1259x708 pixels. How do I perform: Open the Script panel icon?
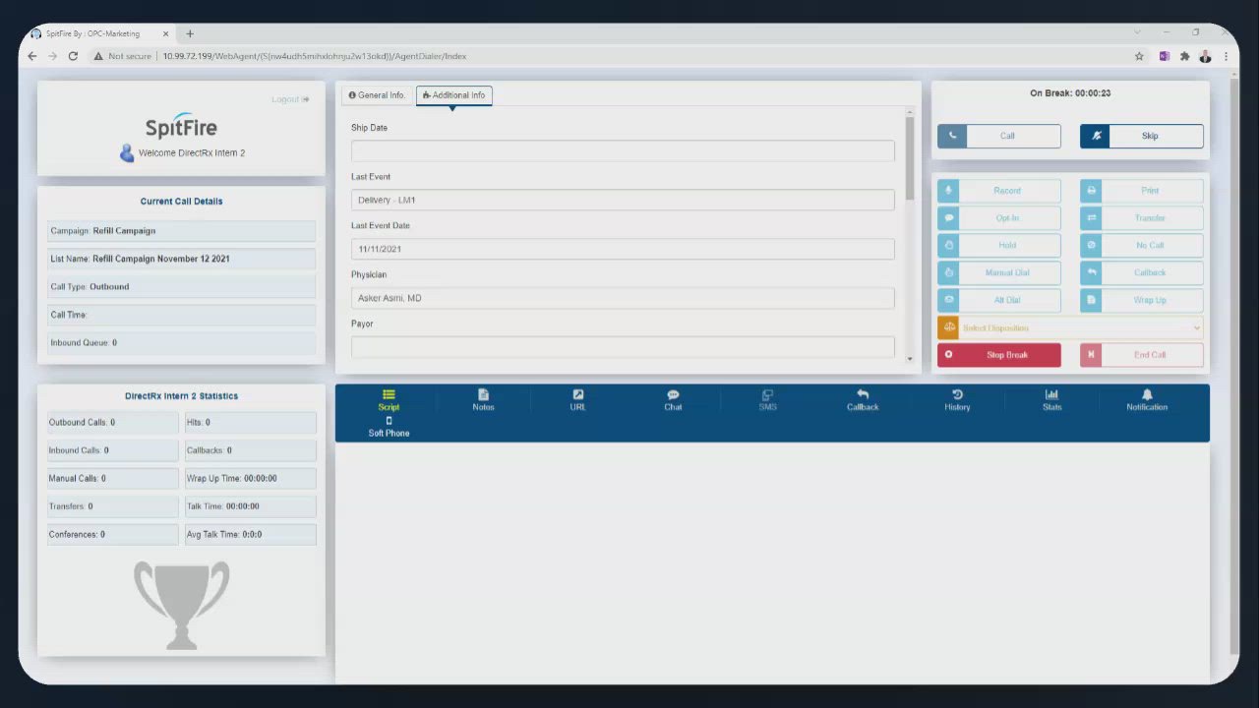389,394
